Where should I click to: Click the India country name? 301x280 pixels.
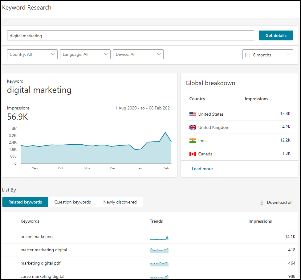(x=203, y=141)
